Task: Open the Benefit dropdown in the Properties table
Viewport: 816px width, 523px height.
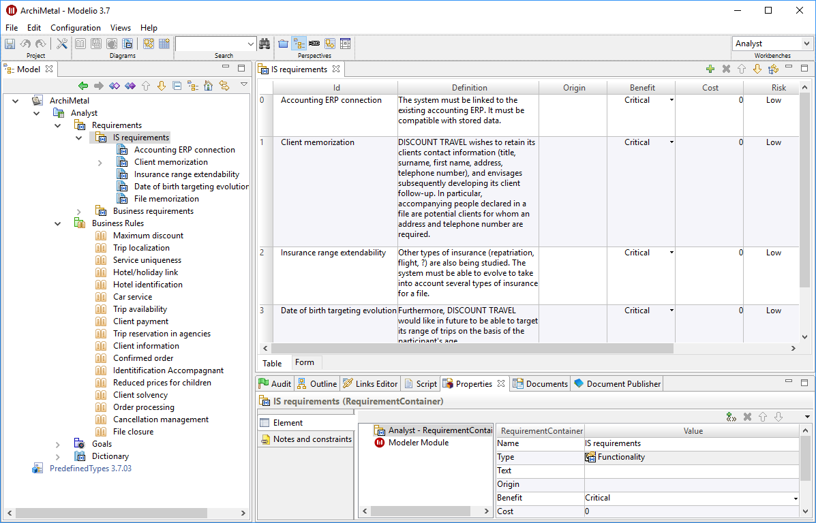Action: tap(795, 498)
